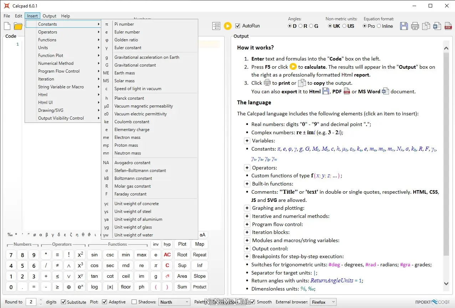Viewport: 455px width, 308px height.
Task: Toggle the AutoRun checkbox
Action: pyautogui.click(x=238, y=26)
